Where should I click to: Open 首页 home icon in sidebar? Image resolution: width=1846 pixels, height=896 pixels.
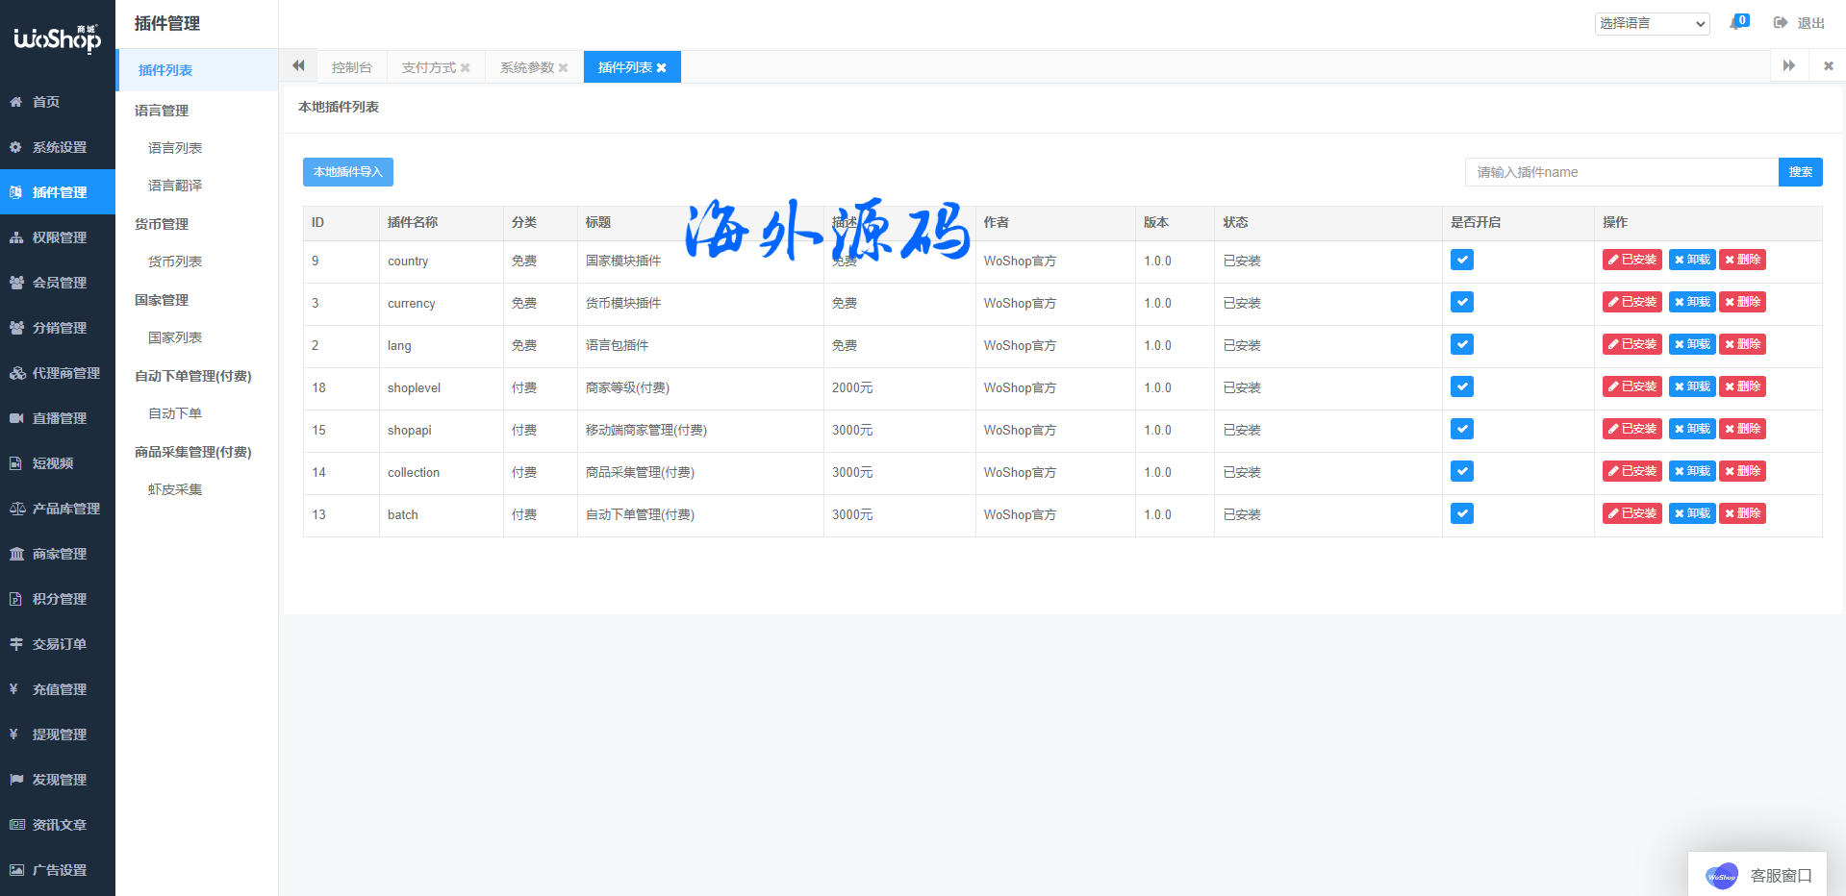pos(16,102)
